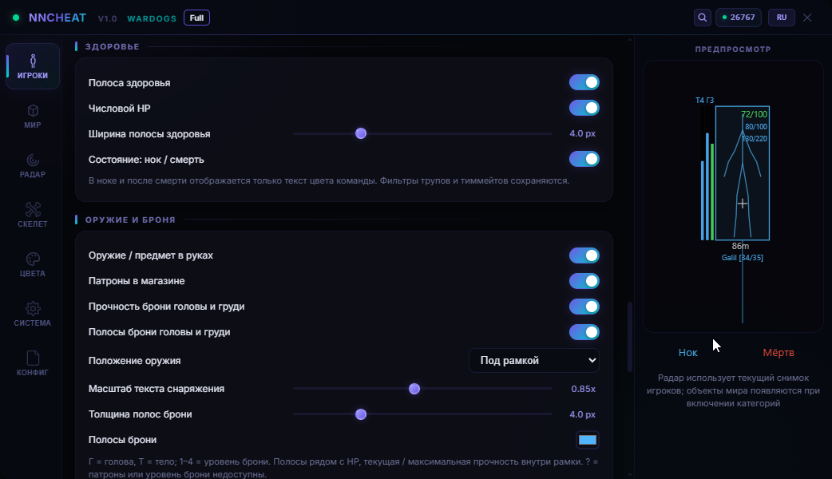Open the Полосы брони color swatch
This screenshot has width=832, height=479.
(x=588, y=440)
